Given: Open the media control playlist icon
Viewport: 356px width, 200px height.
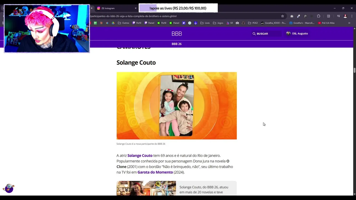Looking at the screenshot, I should pos(338,16).
